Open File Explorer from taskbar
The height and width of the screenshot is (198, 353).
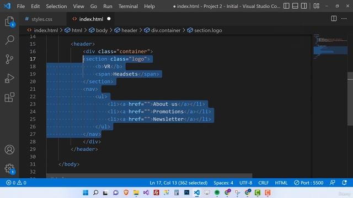(x=136, y=193)
